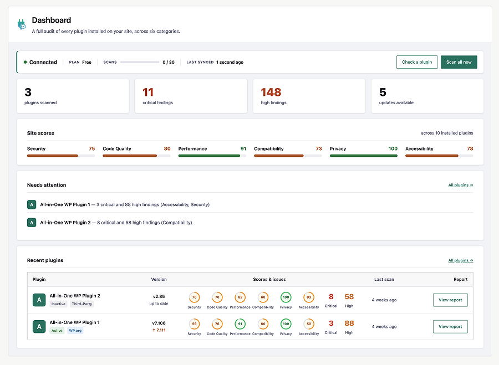This screenshot has height=365, width=499.
Task: Click Plugin 2's Security score ring 70
Action: (x=194, y=297)
